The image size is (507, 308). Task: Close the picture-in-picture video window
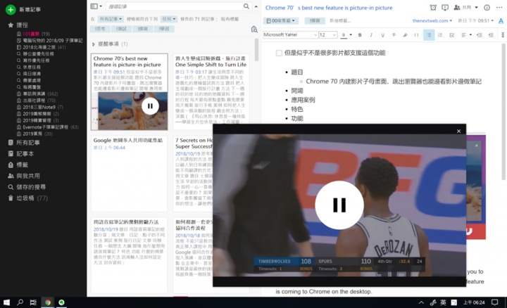[458, 131]
